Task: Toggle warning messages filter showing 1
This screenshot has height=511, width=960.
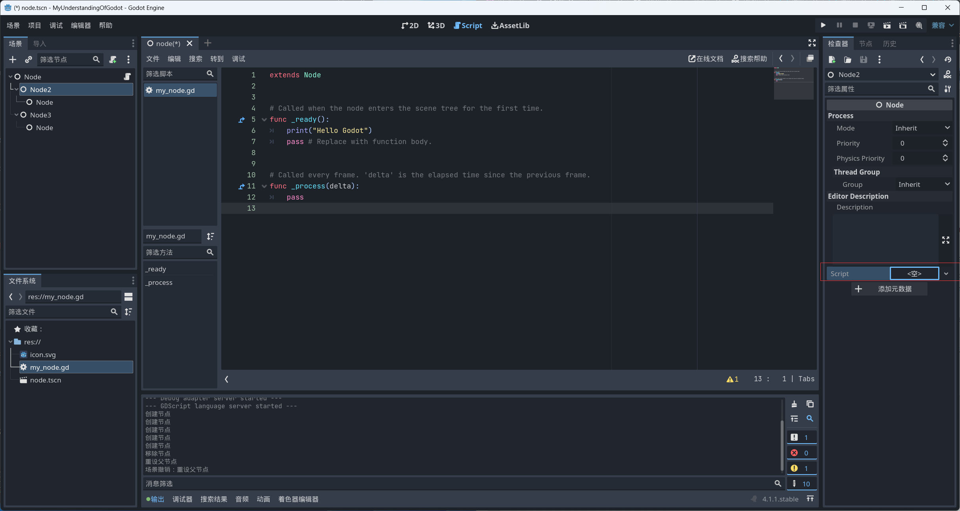Action: tap(802, 468)
